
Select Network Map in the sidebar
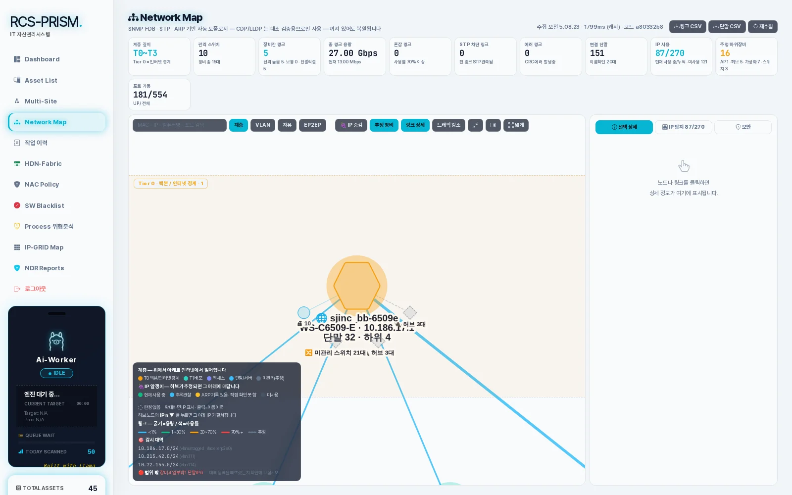56,122
